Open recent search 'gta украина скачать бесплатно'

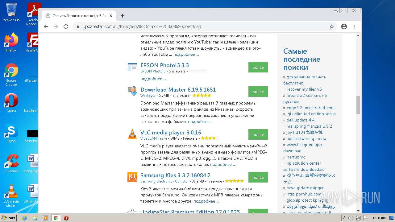pos(305,80)
